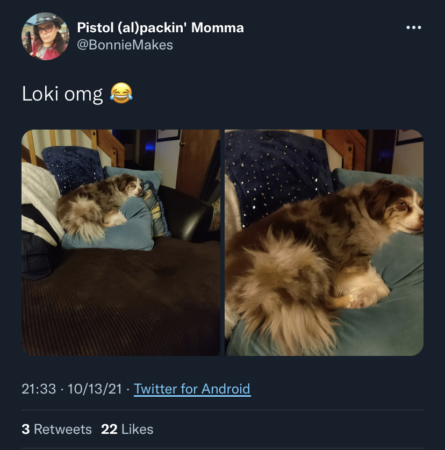This screenshot has height=450, width=445.
Task: Click the word 'Likes' under the tweet
Action: click(x=138, y=430)
